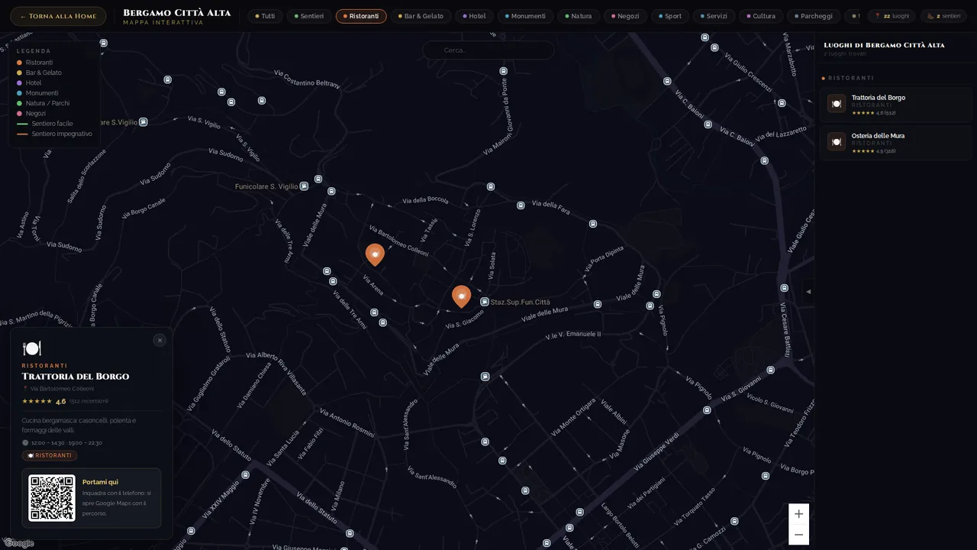Zoom in the map with the plus button
Viewport: 977px width, 550px height.
point(798,514)
